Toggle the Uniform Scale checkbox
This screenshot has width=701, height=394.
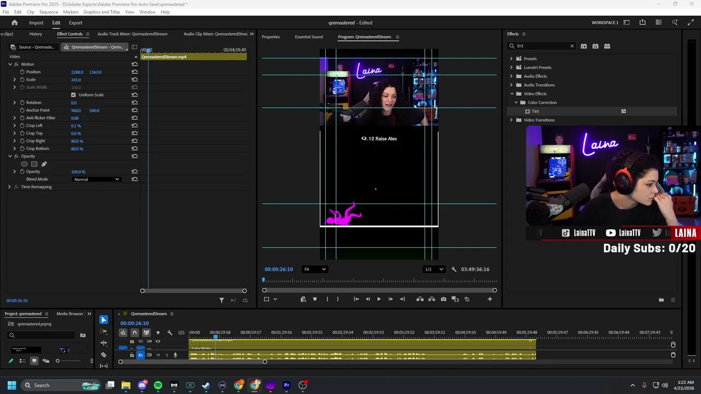73,95
